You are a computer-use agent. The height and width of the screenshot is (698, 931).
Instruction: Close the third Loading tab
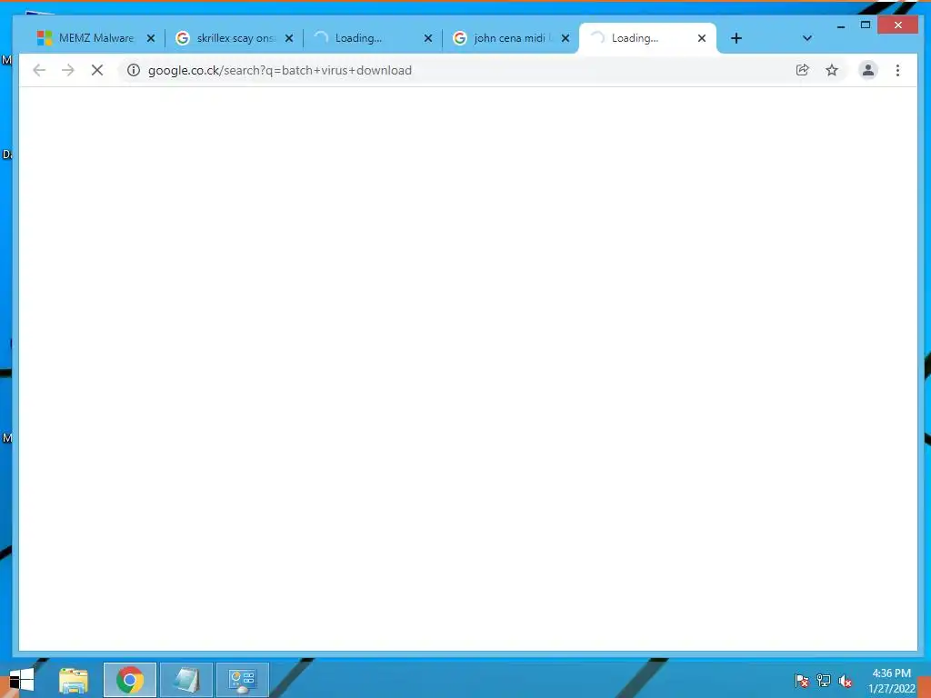point(428,38)
